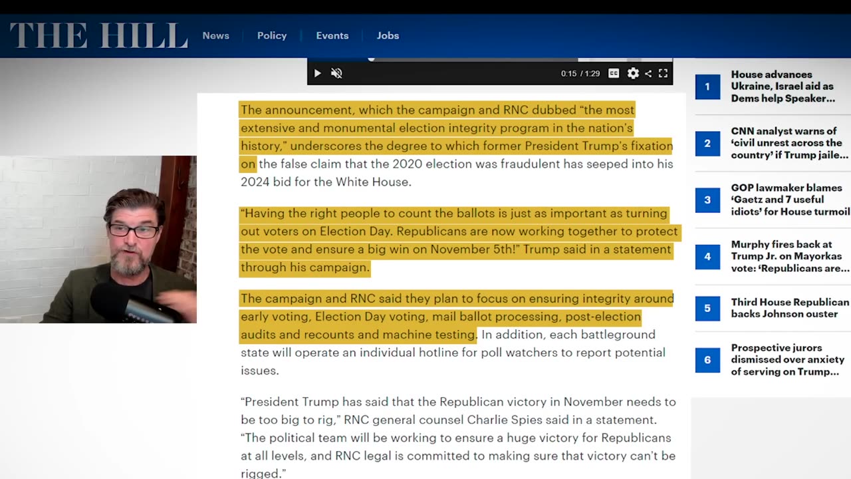Open the Policy menu item
851x479 pixels.
tap(272, 36)
